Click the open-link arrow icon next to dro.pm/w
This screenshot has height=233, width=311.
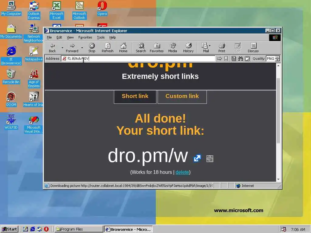point(197,158)
